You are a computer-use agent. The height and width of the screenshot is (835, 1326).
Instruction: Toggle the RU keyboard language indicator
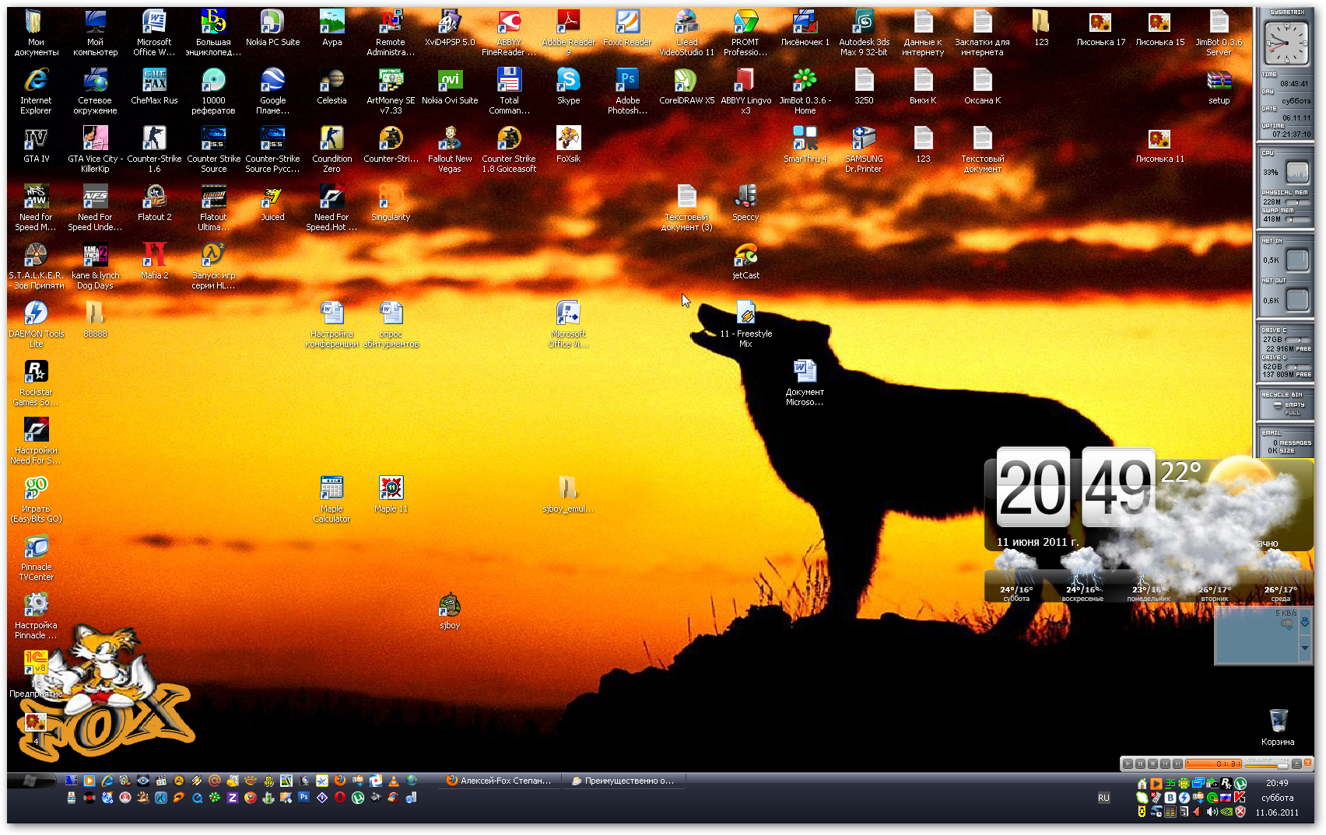[1103, 798]
